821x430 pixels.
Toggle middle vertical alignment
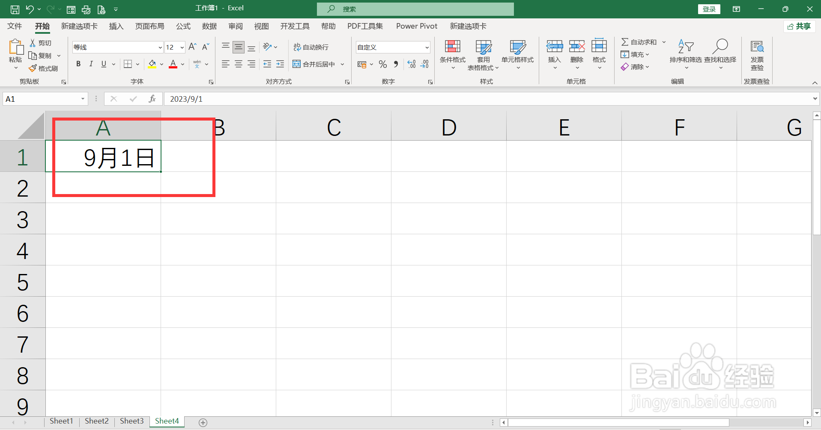point(239,47)
